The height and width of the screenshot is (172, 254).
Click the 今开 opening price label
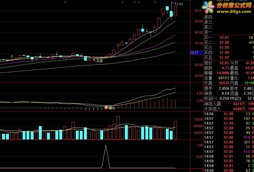tap(234, 63)
